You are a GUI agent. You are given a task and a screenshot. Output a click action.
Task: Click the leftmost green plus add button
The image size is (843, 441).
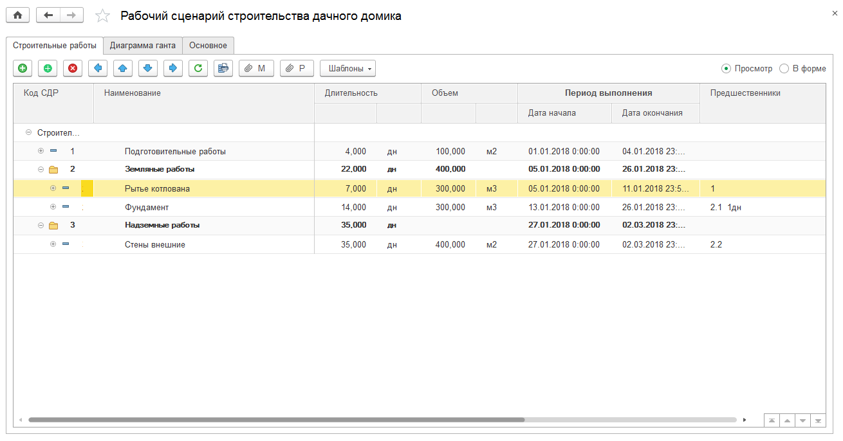[x=23, y=68]
